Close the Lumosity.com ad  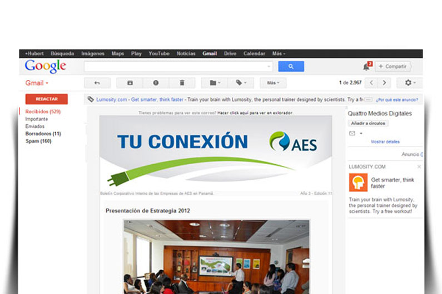[x=419, y=167]
